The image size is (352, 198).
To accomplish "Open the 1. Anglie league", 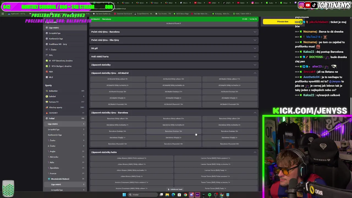I will click(x=65, y=152).
